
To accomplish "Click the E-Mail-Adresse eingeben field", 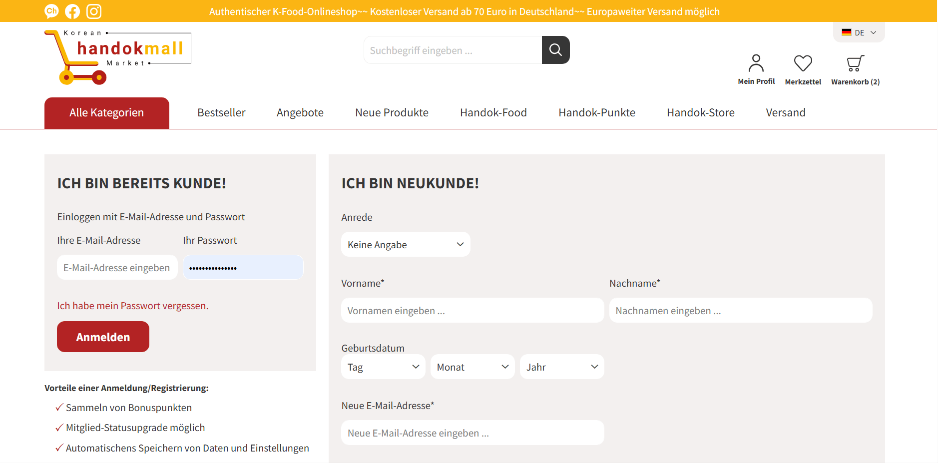I will [x=117, y=267].
